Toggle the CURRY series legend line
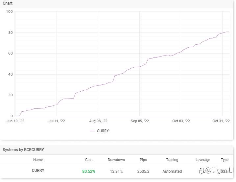 pos(93,131)
